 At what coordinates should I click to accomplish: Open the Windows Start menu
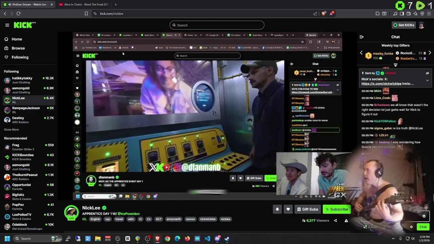[7, 239]
